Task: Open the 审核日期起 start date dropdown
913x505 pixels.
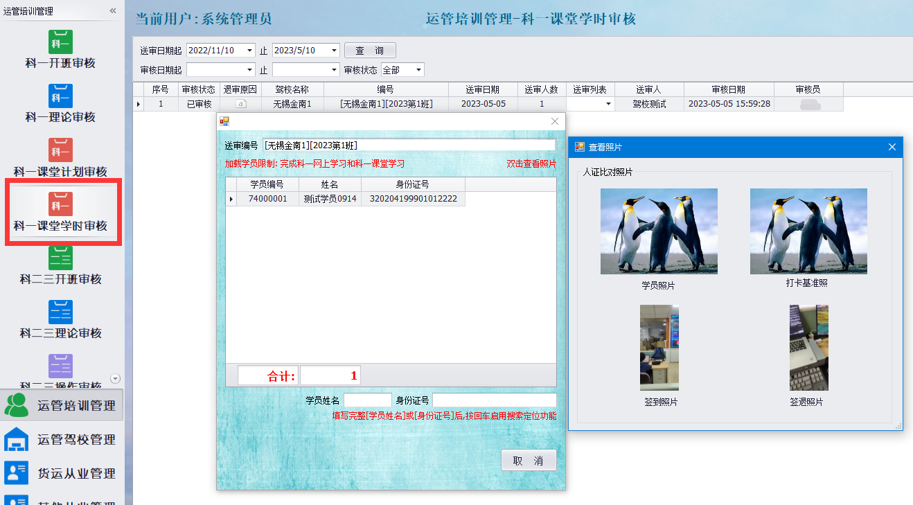Action: [x=249, y=70]
